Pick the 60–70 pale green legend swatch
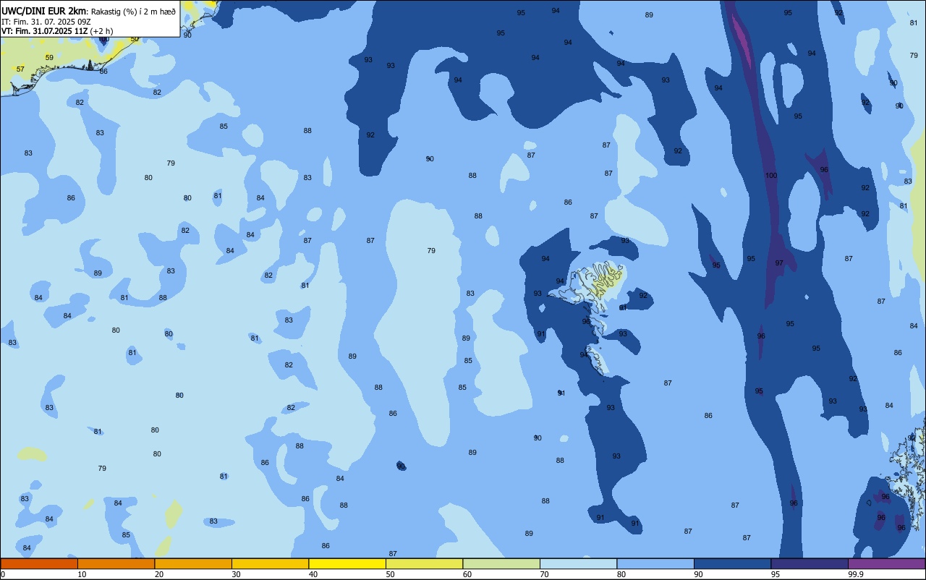This screenshot has height=580, width=926. 501,563
